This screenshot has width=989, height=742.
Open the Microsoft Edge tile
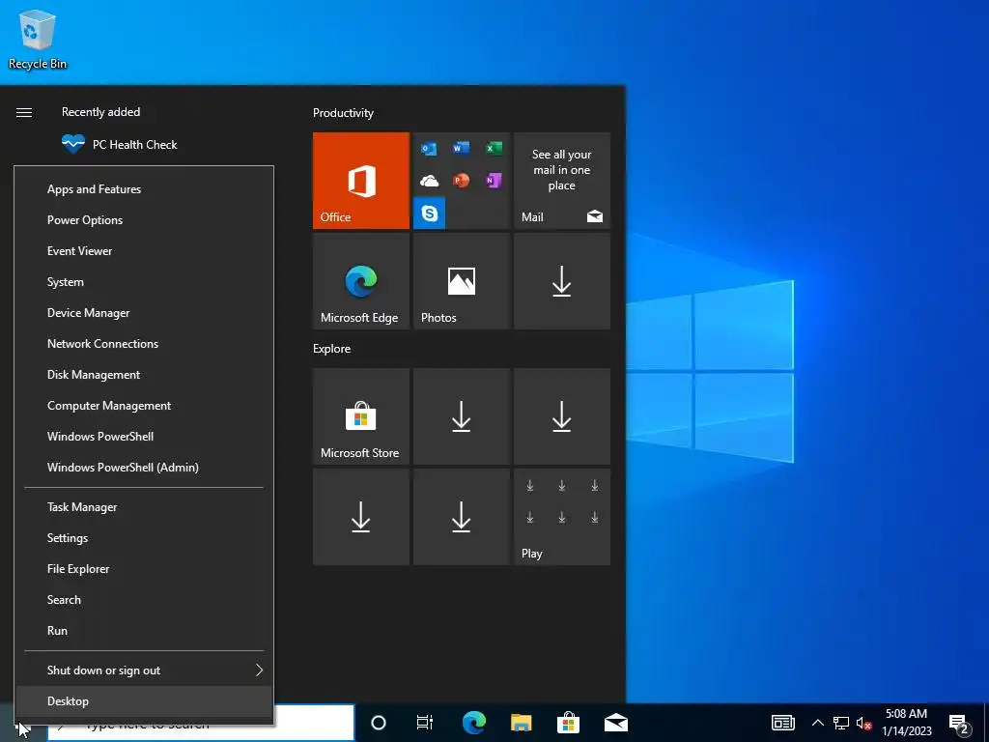click(x=361, y=281)
